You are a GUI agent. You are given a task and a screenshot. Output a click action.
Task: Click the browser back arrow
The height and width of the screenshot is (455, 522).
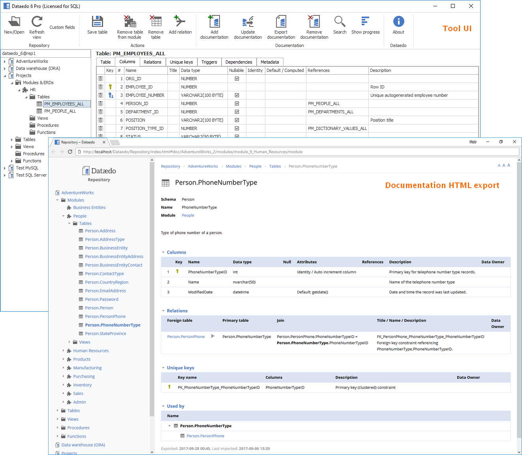point(54,152)
